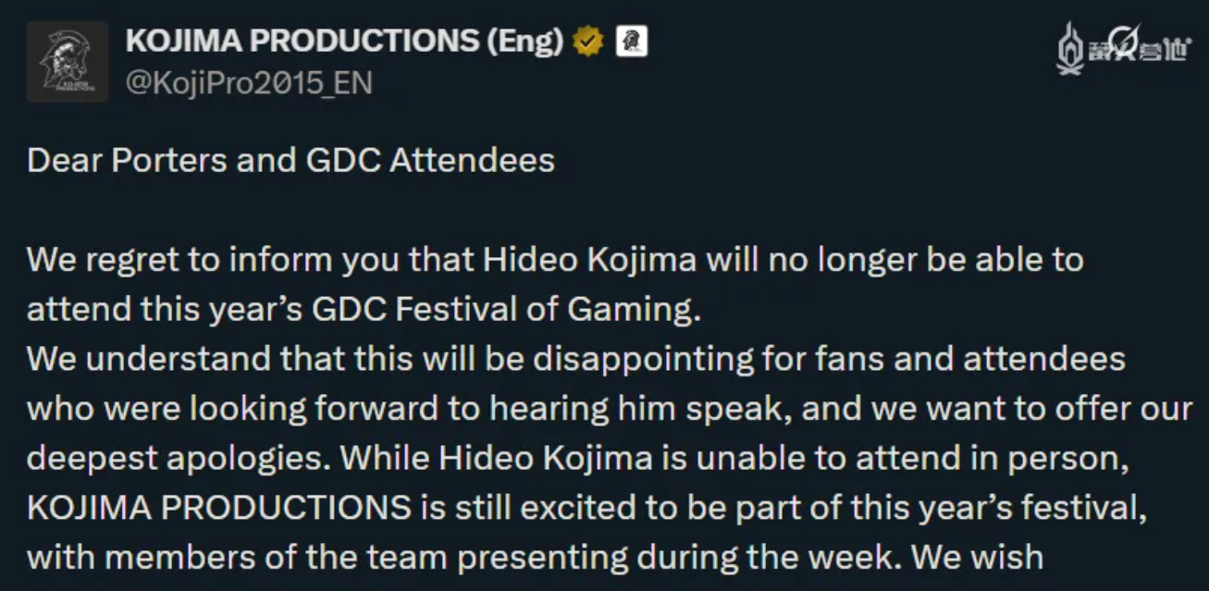Open the @KojiPro2015_EN handle
1209x591 pixels.
click(x=249, y=84)
